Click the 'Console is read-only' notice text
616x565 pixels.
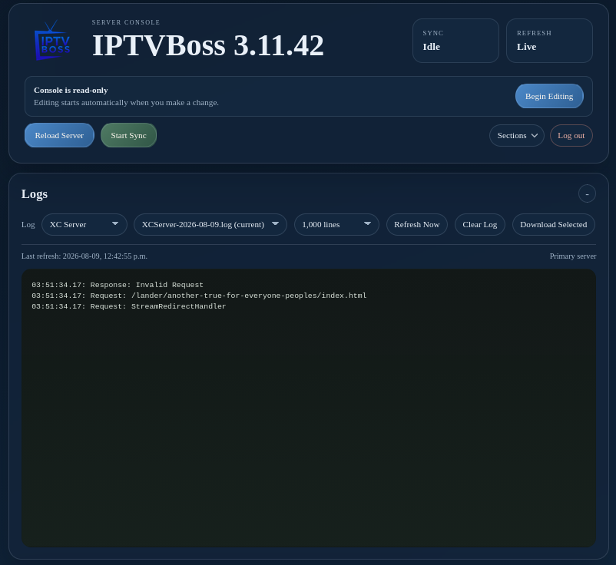[x=71, y=91]
